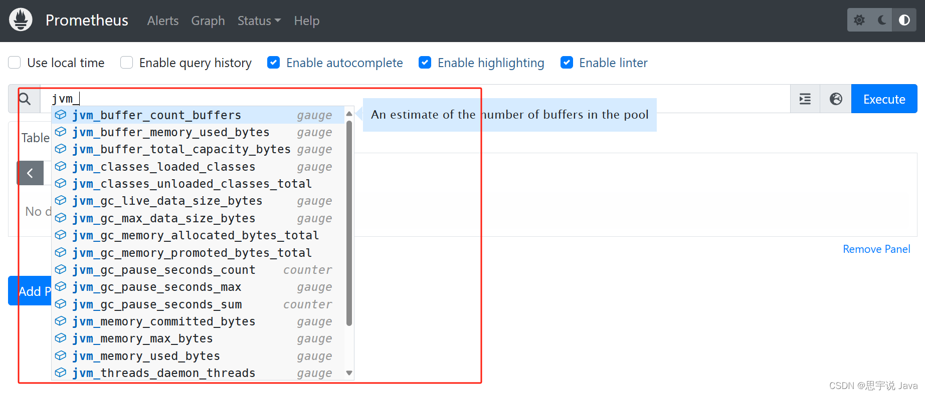
Task: Click the cube icon beside jvm_gc_memory_promoted_bytes_total
Action: (x=61, y=252)
